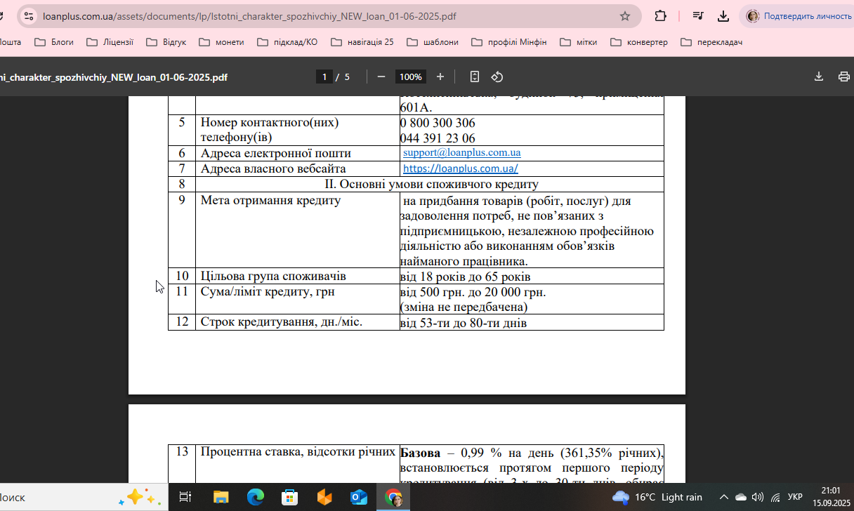Click the OneDrive cloud tray icon
Viewport: 854px width, 511px height.
click(741, 498)
